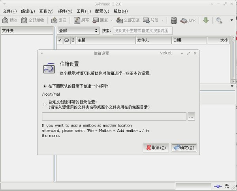The width and height of the screenshot is (237, 191).
Task: Click the message list scrollbar down arrow
Action: [x=233, y=81]
